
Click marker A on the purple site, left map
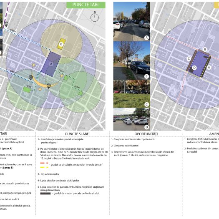tap(51, 64)
